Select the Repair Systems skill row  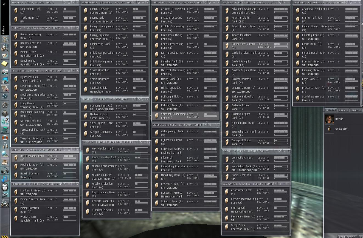(45, 175)
